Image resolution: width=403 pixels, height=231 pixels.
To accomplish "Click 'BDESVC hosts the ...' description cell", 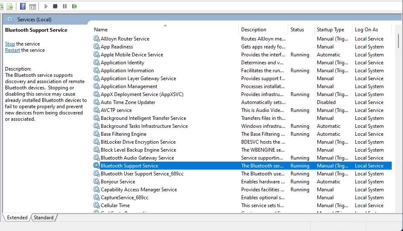I will pos(263,142).
